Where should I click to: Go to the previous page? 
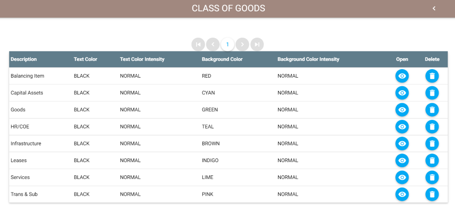click(x=212, y=44)
